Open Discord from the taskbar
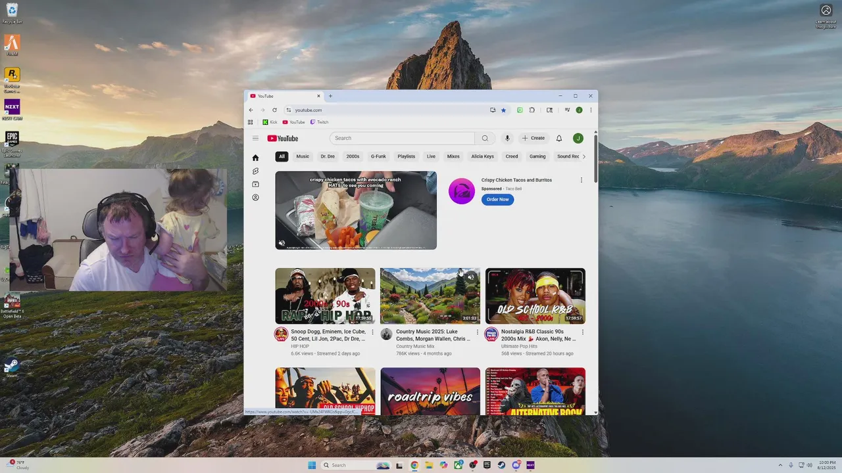 (x=516, y=465)
